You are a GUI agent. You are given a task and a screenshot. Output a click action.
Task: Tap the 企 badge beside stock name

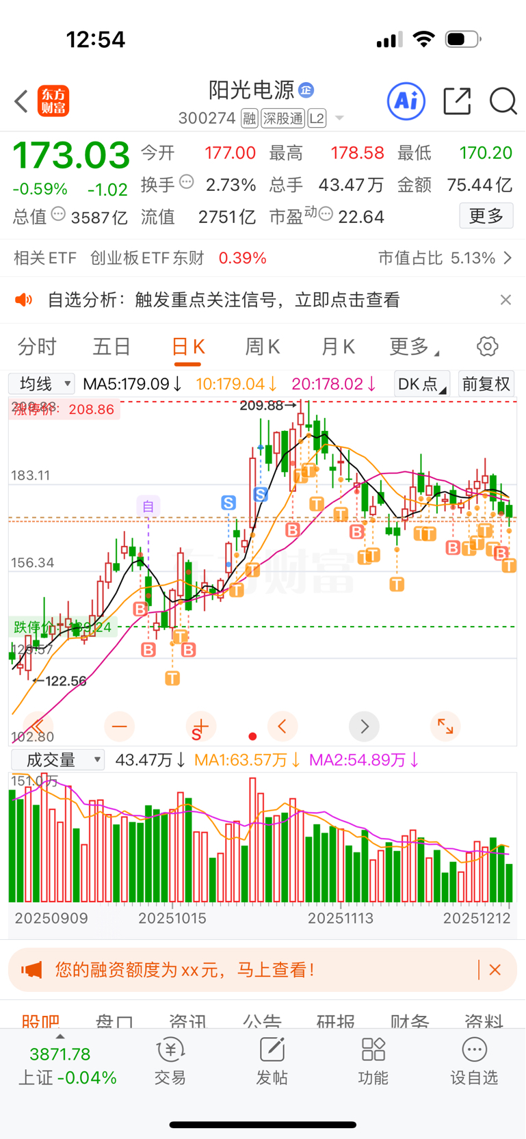pos(306,90)
